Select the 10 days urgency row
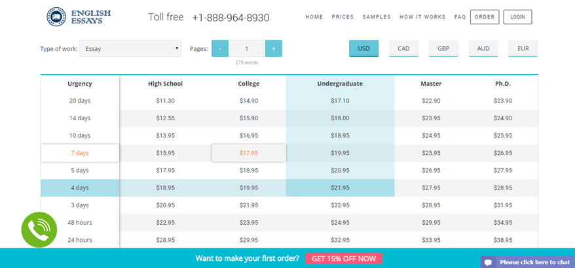Image resolution: width=575 pixels, height=268 pixels. (80, 135)
